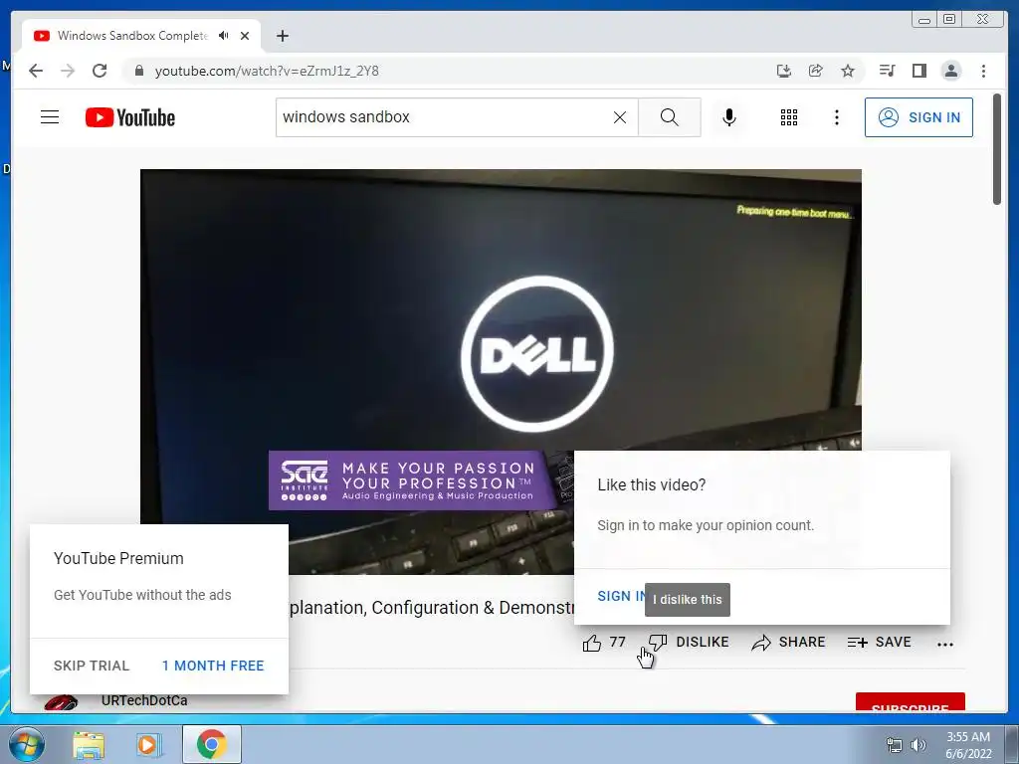Save the video to a playlist
1019x764 pixels.
pyautogui.click(x=880, y=642)
